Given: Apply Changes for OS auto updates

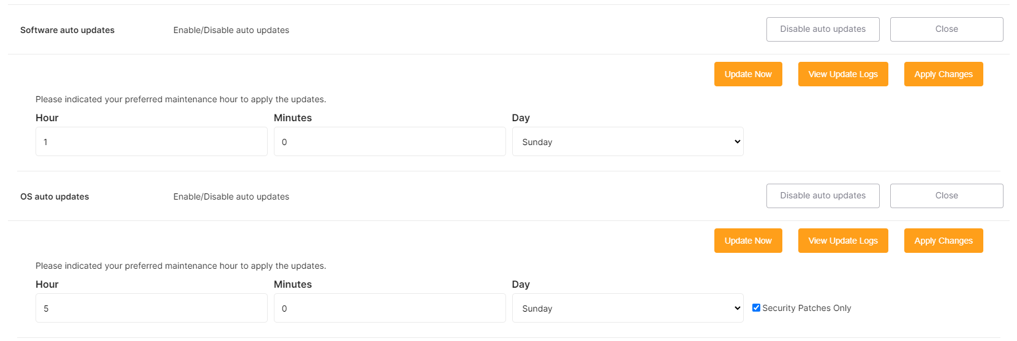Looking at the screenshot, I should 943,241.
